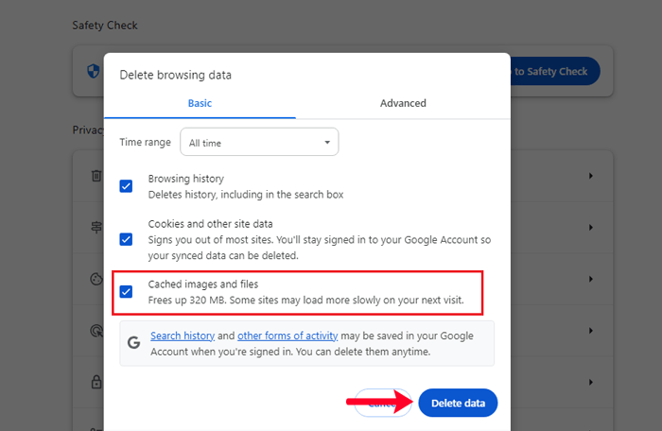662x431 pixels.
Task: Click the Delete data button
Action: click(458, 404)
